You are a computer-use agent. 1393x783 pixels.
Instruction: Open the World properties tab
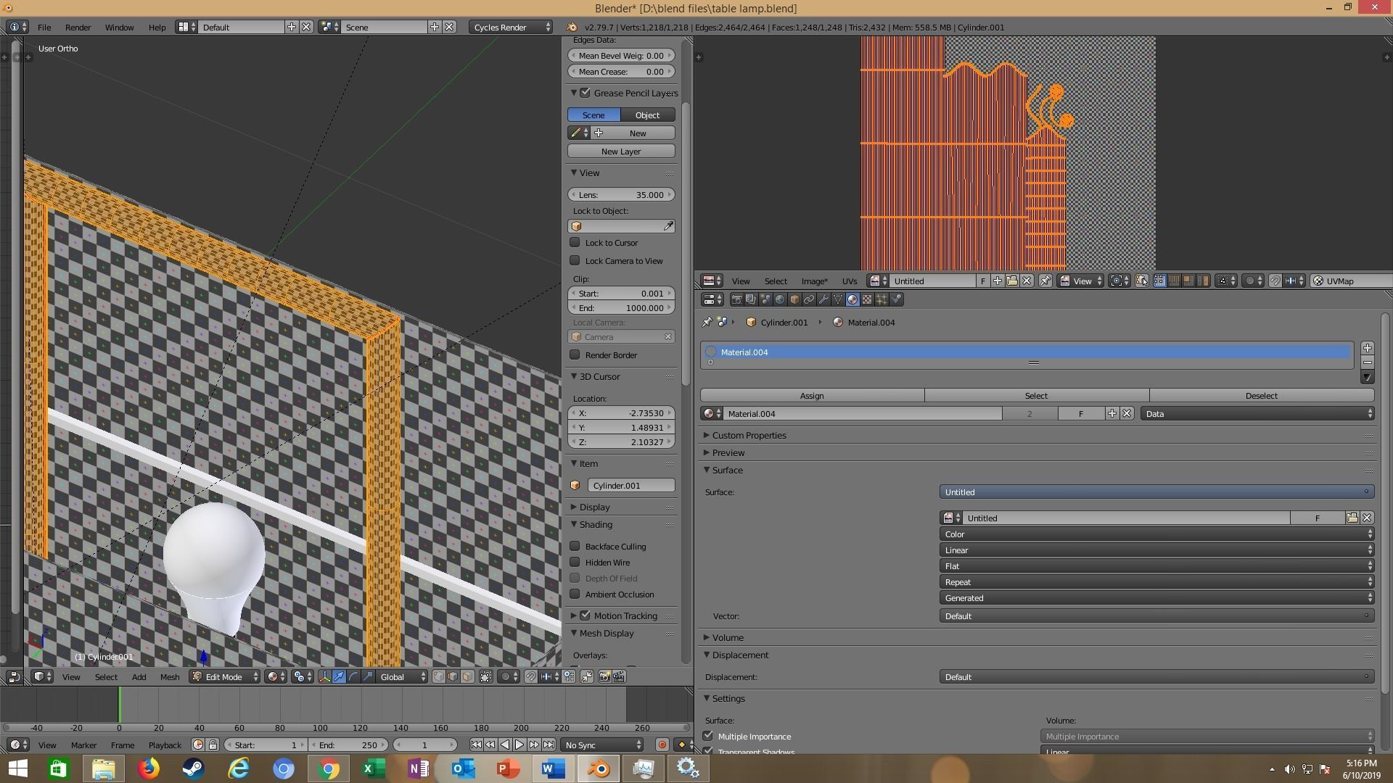point(780,299)
